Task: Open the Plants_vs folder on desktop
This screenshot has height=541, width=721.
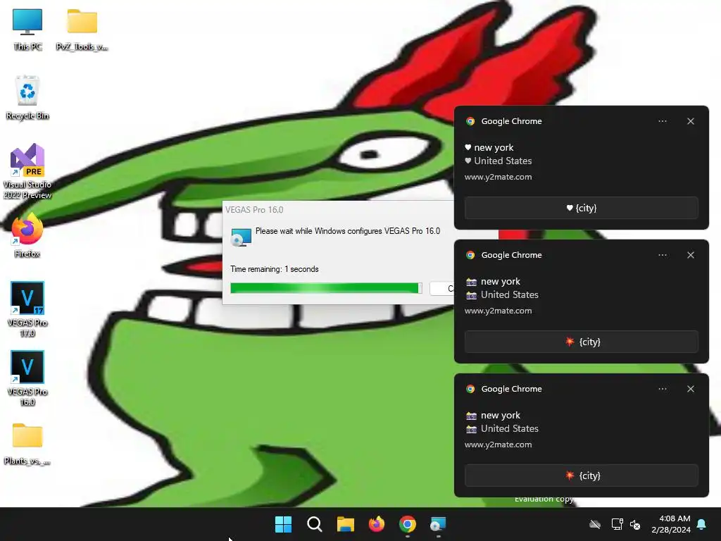Action: 27,444
